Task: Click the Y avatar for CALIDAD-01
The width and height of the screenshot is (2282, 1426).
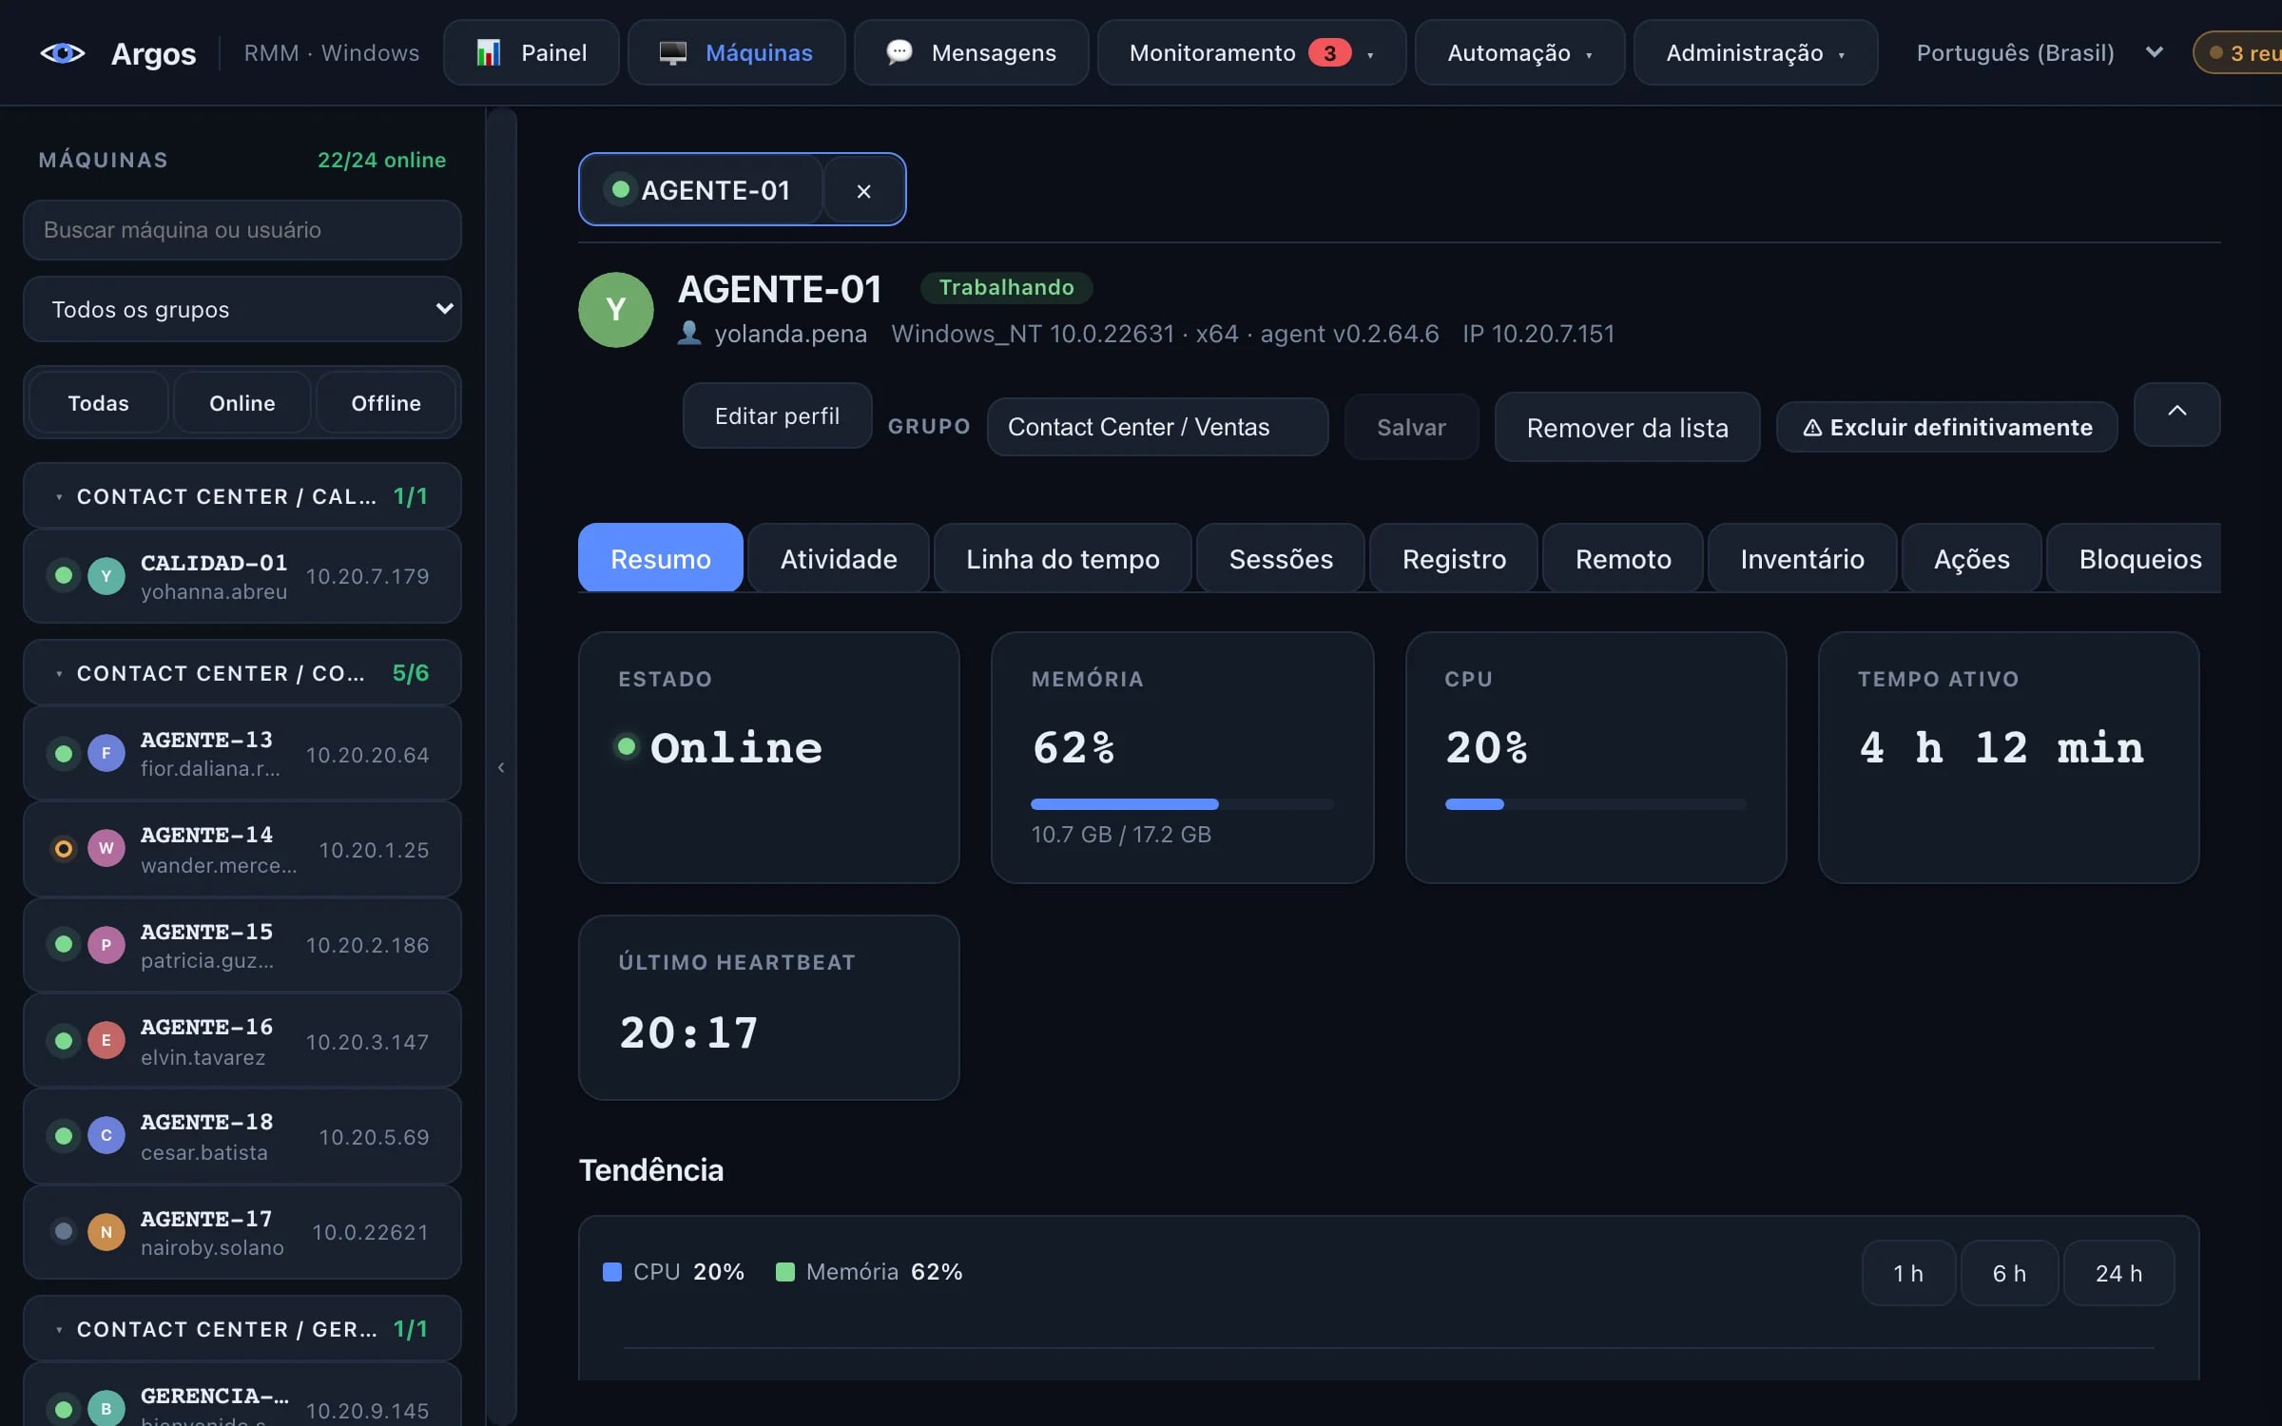Action: (x=106, y=576)
